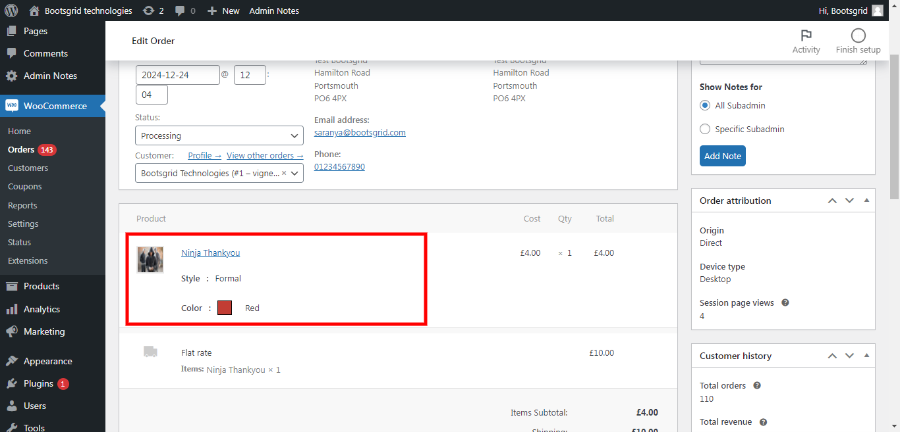The height and width of the screenshot is (432, 900).
Task: Click the plus New icon in admin bar
Action: pyautogui.click(x=211, y=11)
